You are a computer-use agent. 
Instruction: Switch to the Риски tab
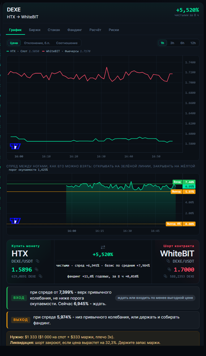pyautogui.click(x=114, y=30)
